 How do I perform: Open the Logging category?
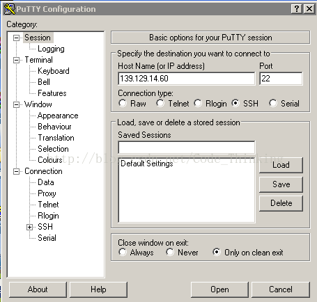click(x=51, y=49)
